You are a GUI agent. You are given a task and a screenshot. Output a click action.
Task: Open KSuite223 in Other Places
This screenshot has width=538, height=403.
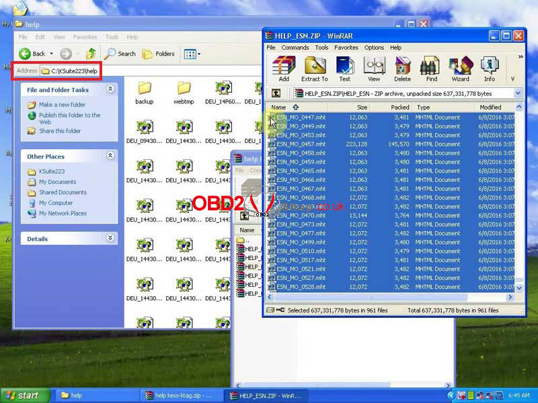(52, 171)
